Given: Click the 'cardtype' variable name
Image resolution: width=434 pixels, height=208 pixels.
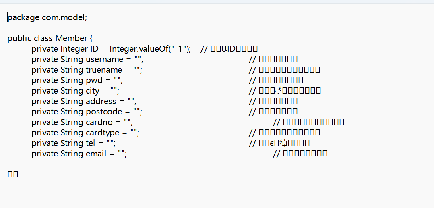Looking at the screenshot, I should point(102,133).
